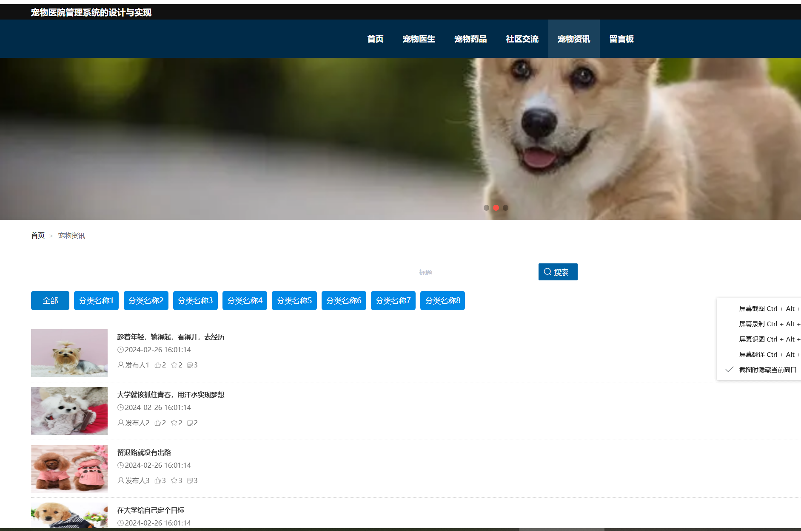Click the star icon on 发布人1 row
801x531 pixels.
click(x=174, y=365)
